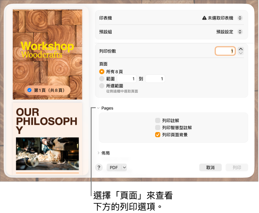Click the 頁面 section label
259x213 pixels.
(x=104, y=64)
